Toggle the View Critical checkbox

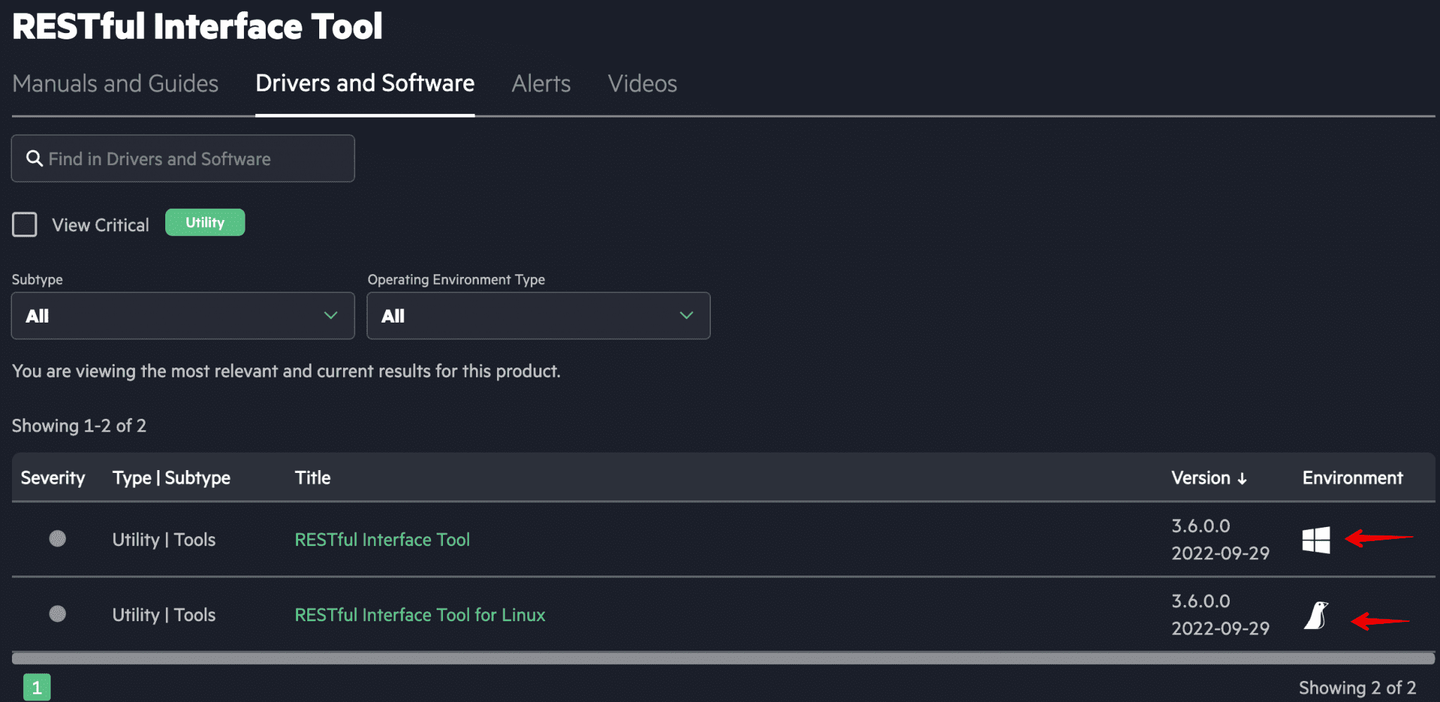point(25,224)
